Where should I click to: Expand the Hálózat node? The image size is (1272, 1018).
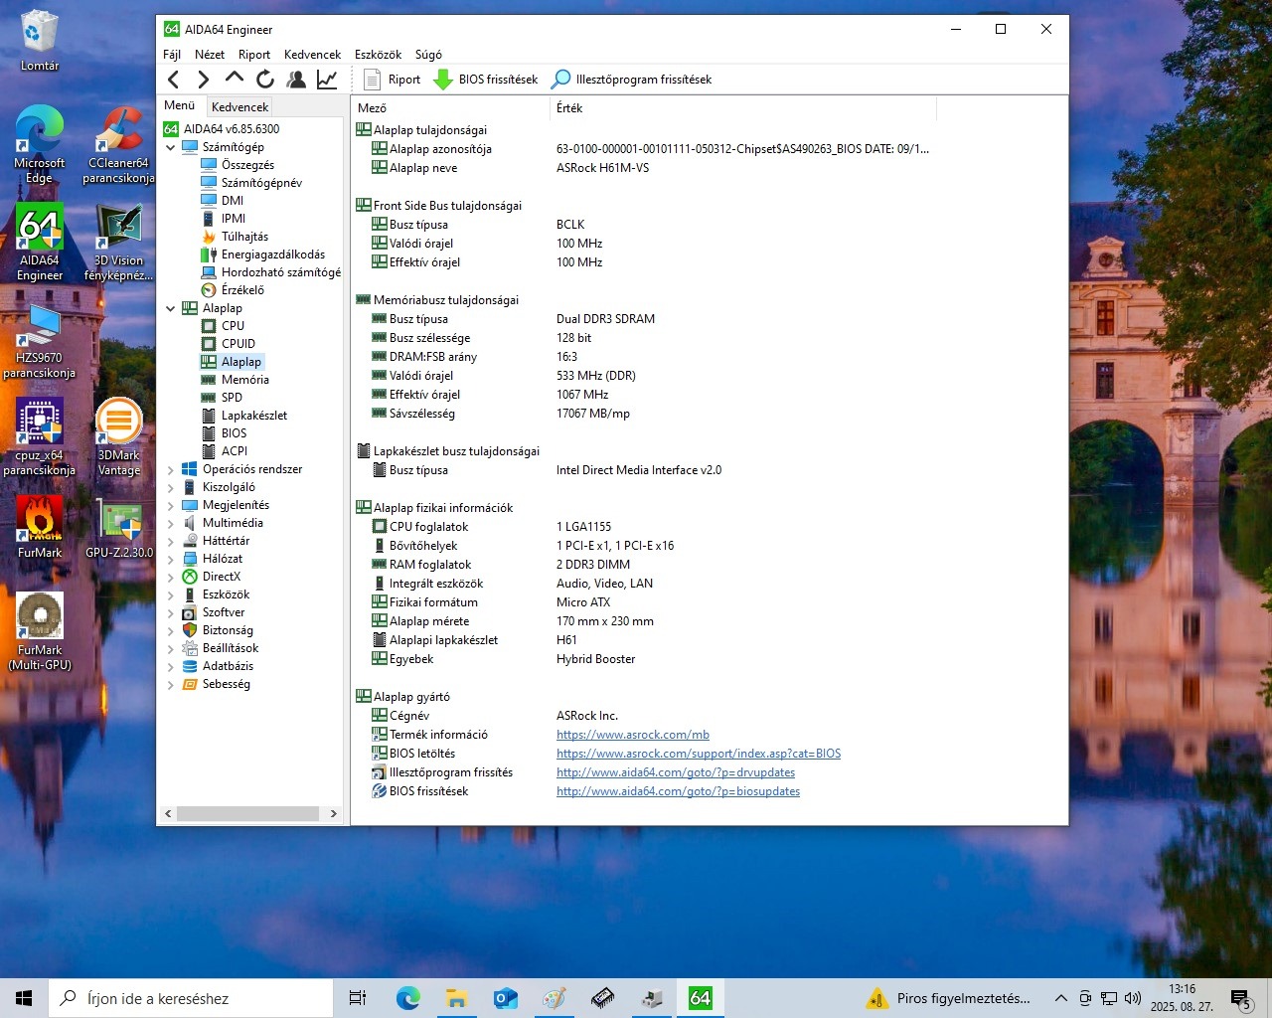click(x=170, y=560)
